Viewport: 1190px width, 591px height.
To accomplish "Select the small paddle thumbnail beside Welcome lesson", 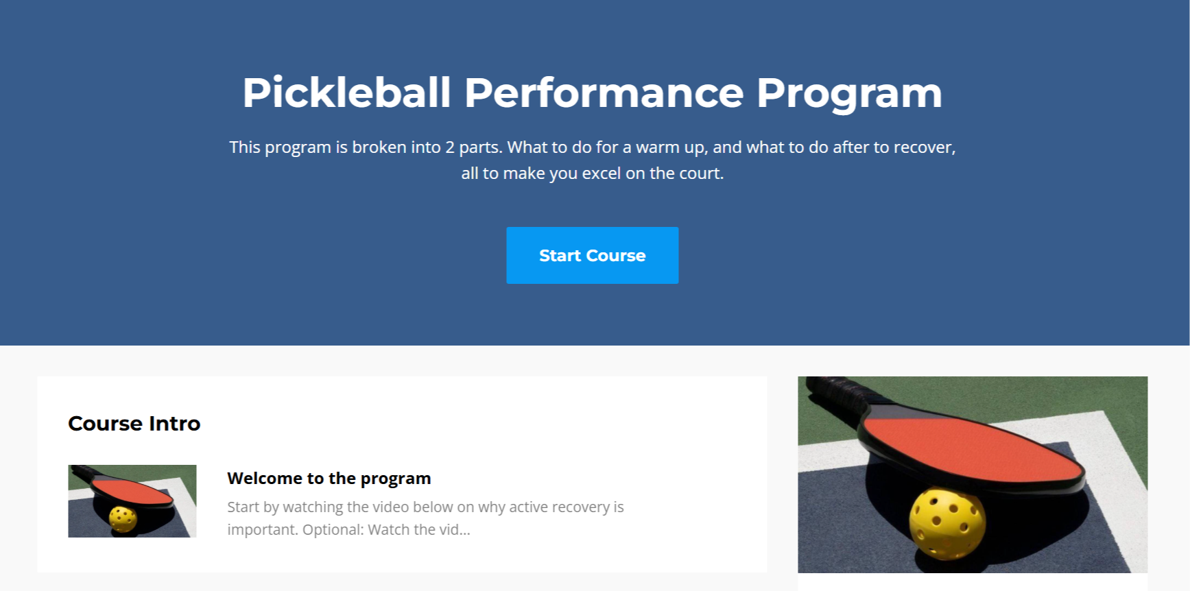I will pos(132,501).
